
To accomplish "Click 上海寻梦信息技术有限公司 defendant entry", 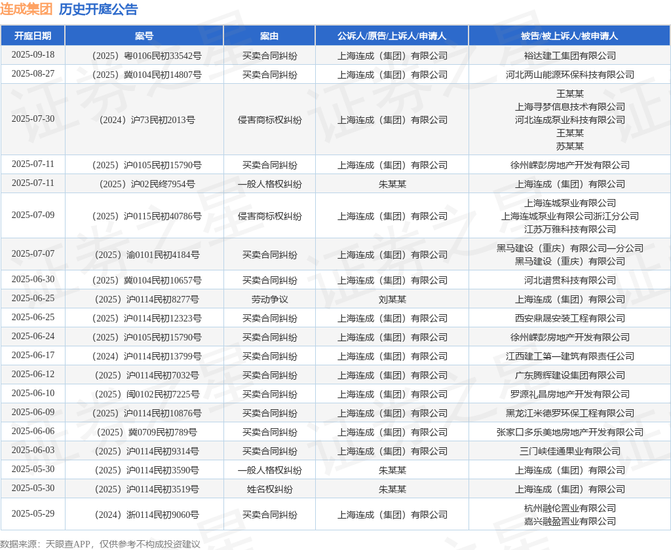I will pyautogui.click(x=570, y=107).
